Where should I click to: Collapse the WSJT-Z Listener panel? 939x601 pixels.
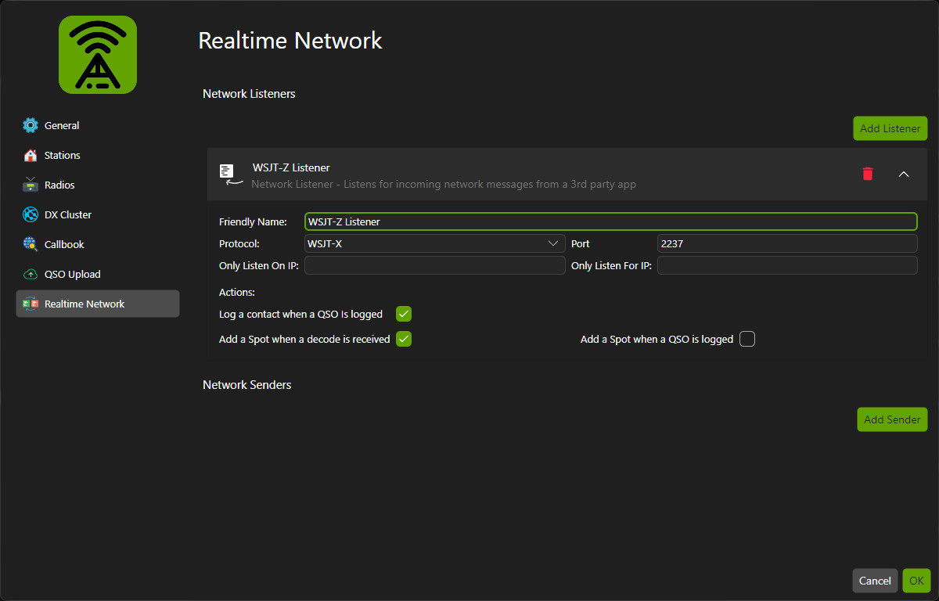(904, 174)
